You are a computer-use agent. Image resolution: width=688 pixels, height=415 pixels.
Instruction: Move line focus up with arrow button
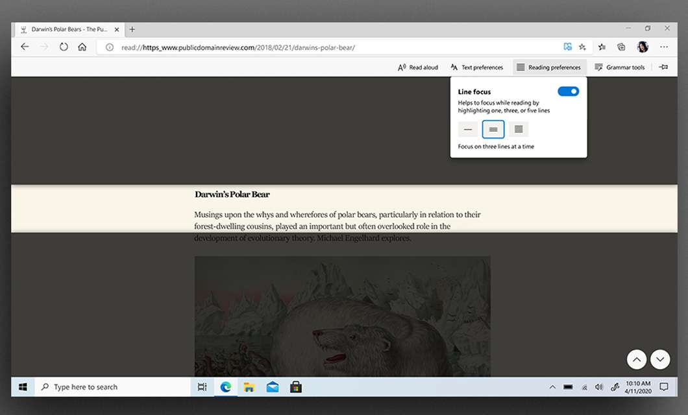coord(636,359)
